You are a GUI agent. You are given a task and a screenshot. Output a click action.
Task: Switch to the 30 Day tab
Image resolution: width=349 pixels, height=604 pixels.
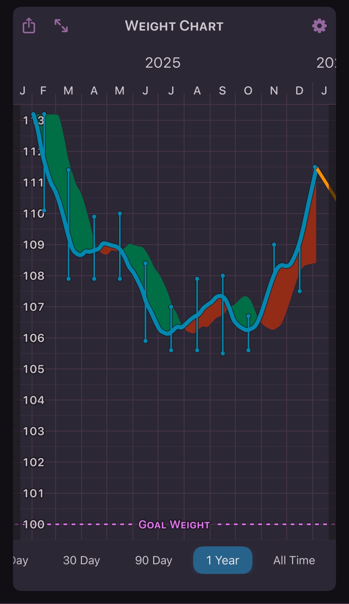point(81,560)
